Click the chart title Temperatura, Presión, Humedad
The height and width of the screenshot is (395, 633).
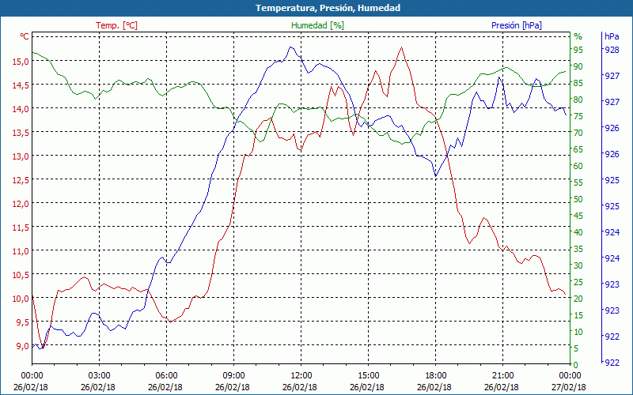[x=328, y=8]
